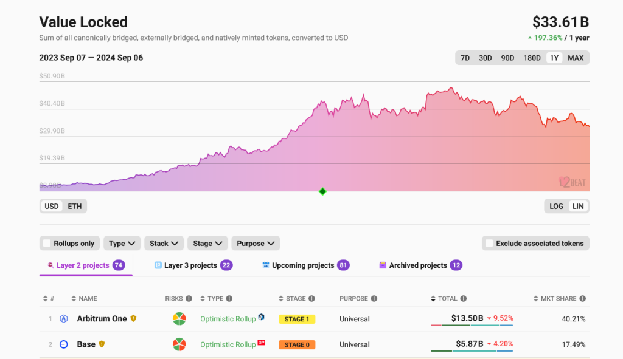Image resolution: width=623 pixels, height=359 pixels.
Task: Expand the Purpose filter dropdown
Action: pos(255,243)
